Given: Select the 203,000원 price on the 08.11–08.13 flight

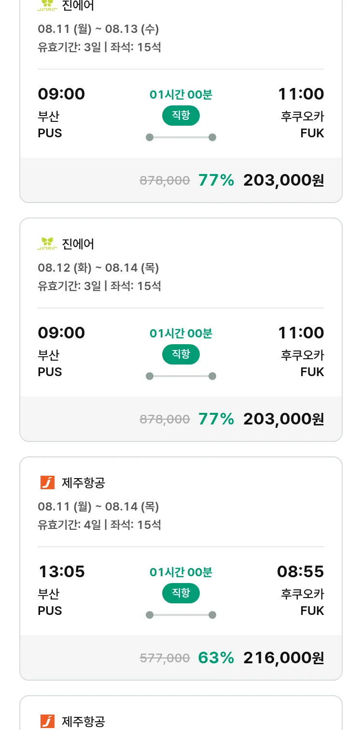Looking at the screenshot, I should click(x=283, y=180).
